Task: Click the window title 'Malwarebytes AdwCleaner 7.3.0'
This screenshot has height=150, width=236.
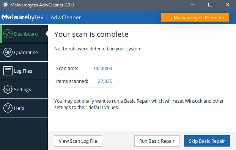Action: pos(42,5)
